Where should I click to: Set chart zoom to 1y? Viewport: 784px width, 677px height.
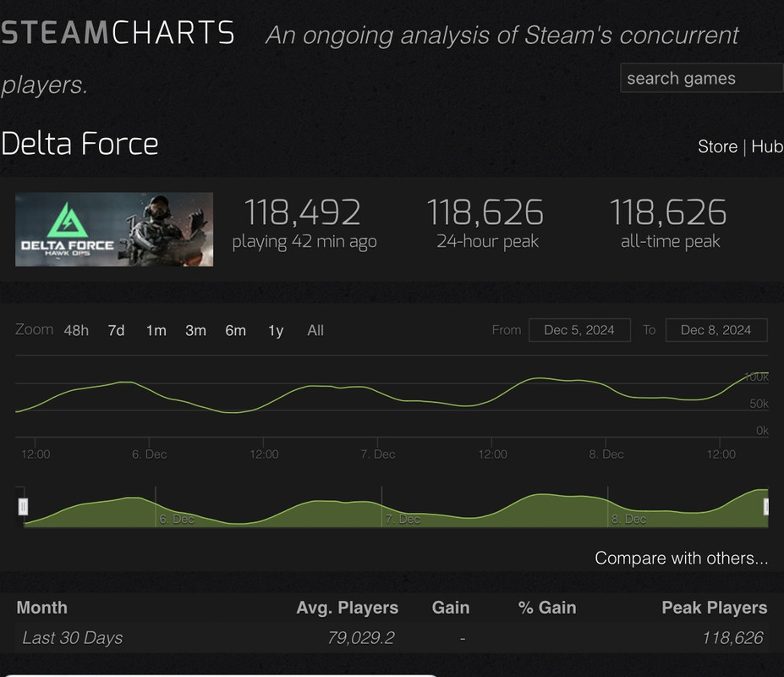[276, 330]
